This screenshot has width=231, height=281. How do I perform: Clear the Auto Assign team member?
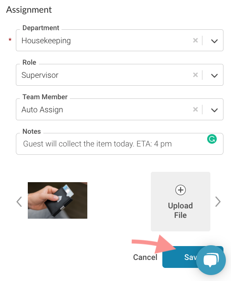coord(195,110)
